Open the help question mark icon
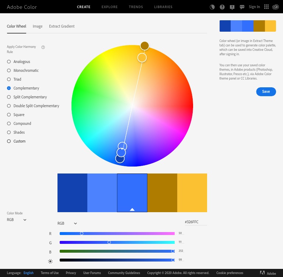This screenshot has height=277, width=283. click(222, 7)
